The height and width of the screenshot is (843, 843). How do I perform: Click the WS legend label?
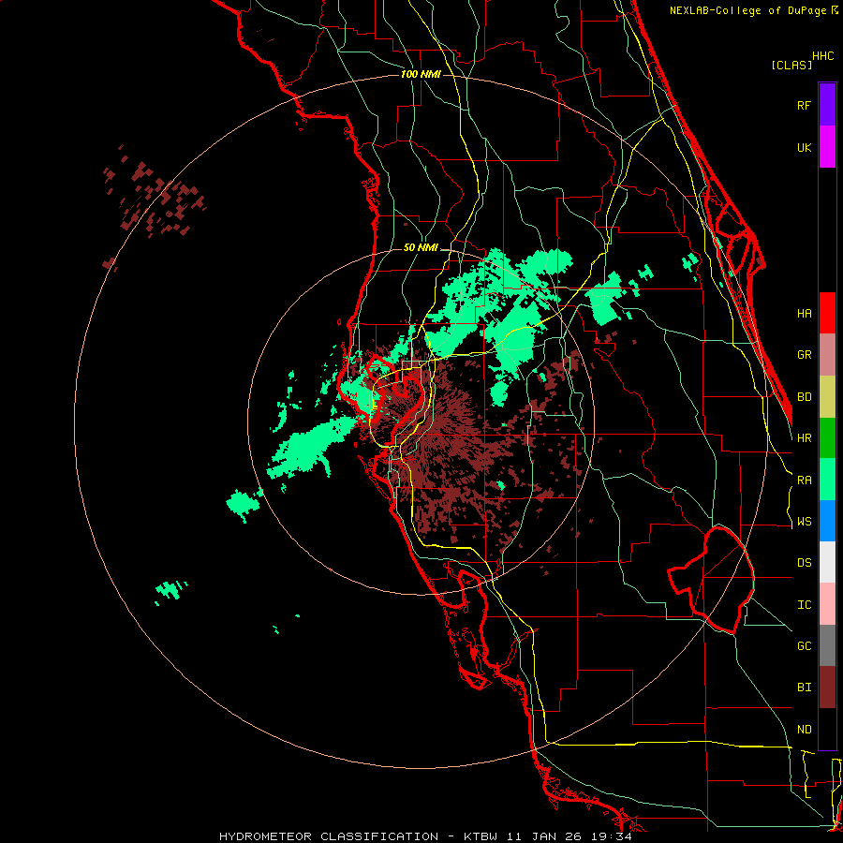[x=804, y=522]
